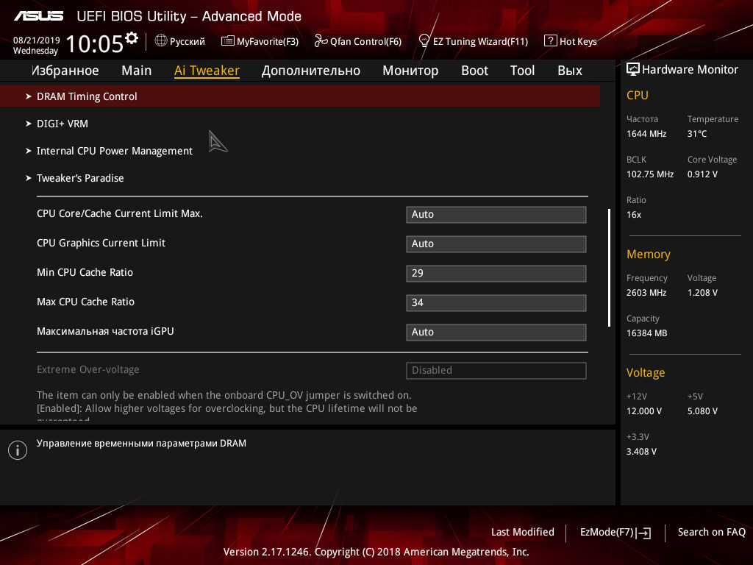The height and width of the screenshot is (565, 753).
Task: Open CPU Graphics Current Limit value box
Action: (x=496, y=244)
